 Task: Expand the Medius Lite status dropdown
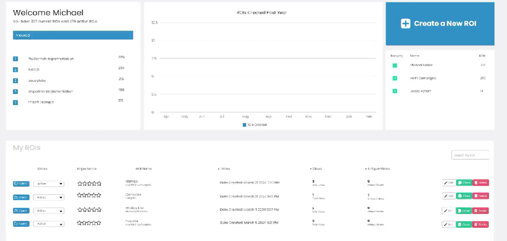pos(49,211)
